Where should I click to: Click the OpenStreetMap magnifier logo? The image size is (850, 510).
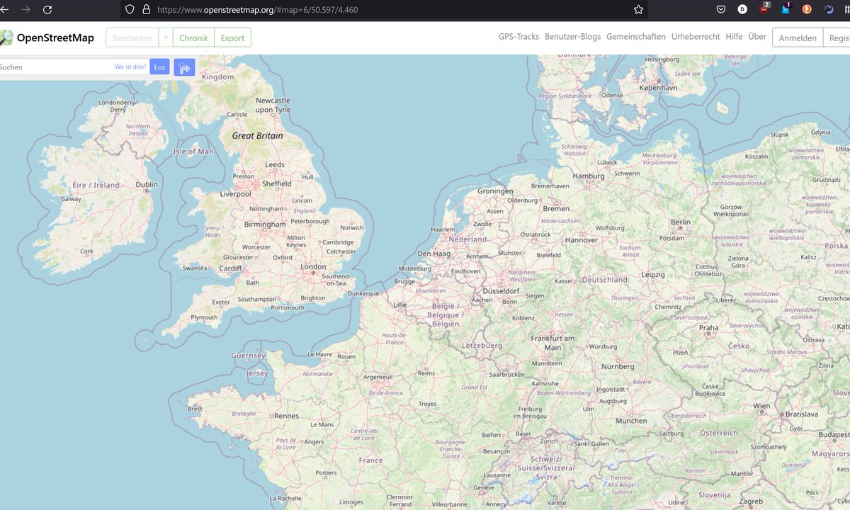[6, 38]
